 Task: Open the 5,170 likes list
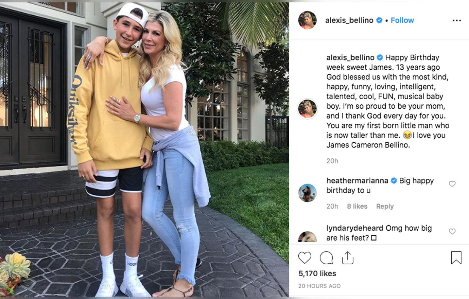pyautogui.click(x=317, y=274)
